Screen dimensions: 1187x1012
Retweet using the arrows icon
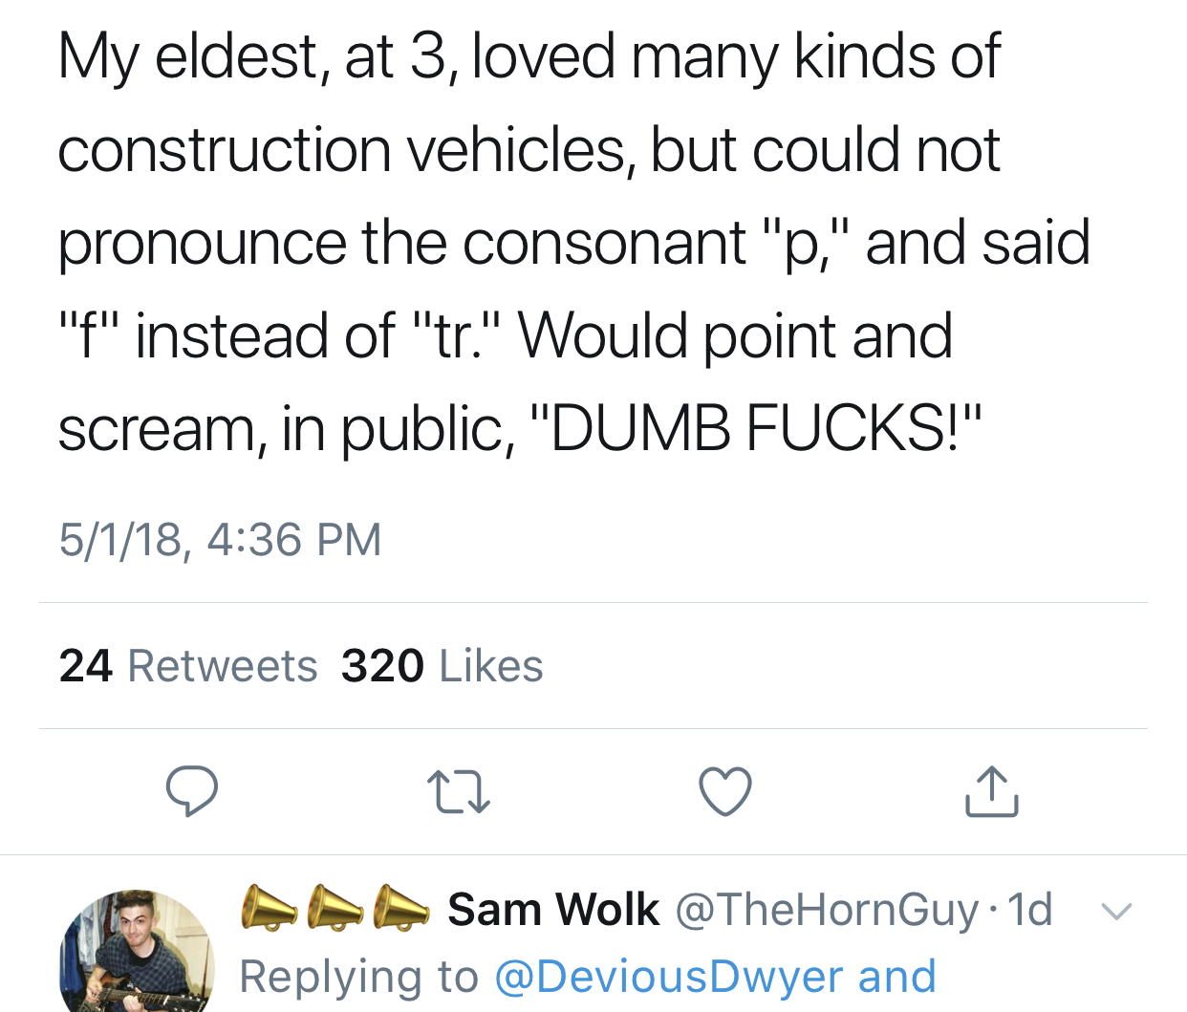[459, 792]
